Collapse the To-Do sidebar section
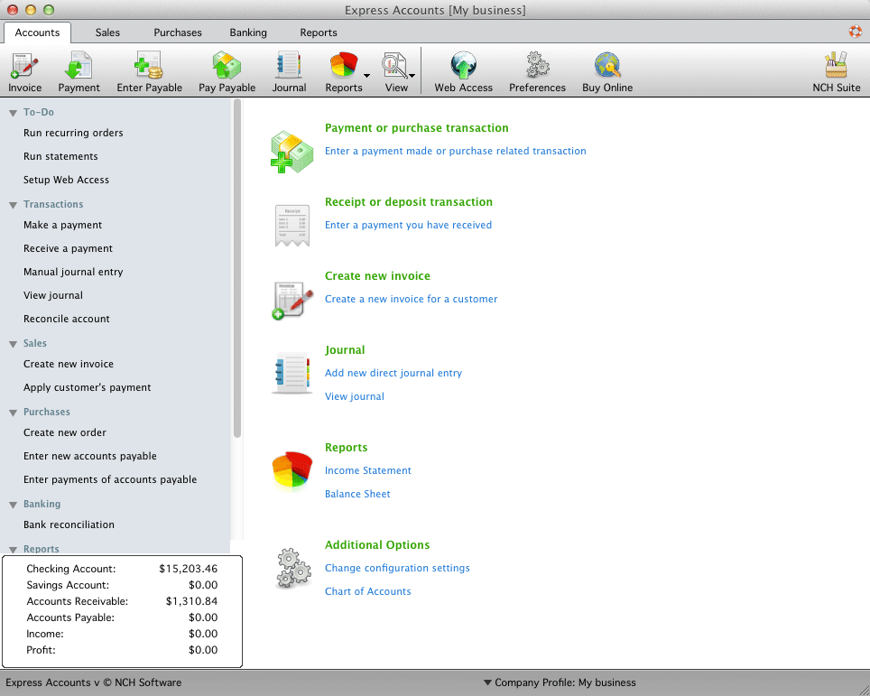The image size is (870, 696). coord(13,113)
